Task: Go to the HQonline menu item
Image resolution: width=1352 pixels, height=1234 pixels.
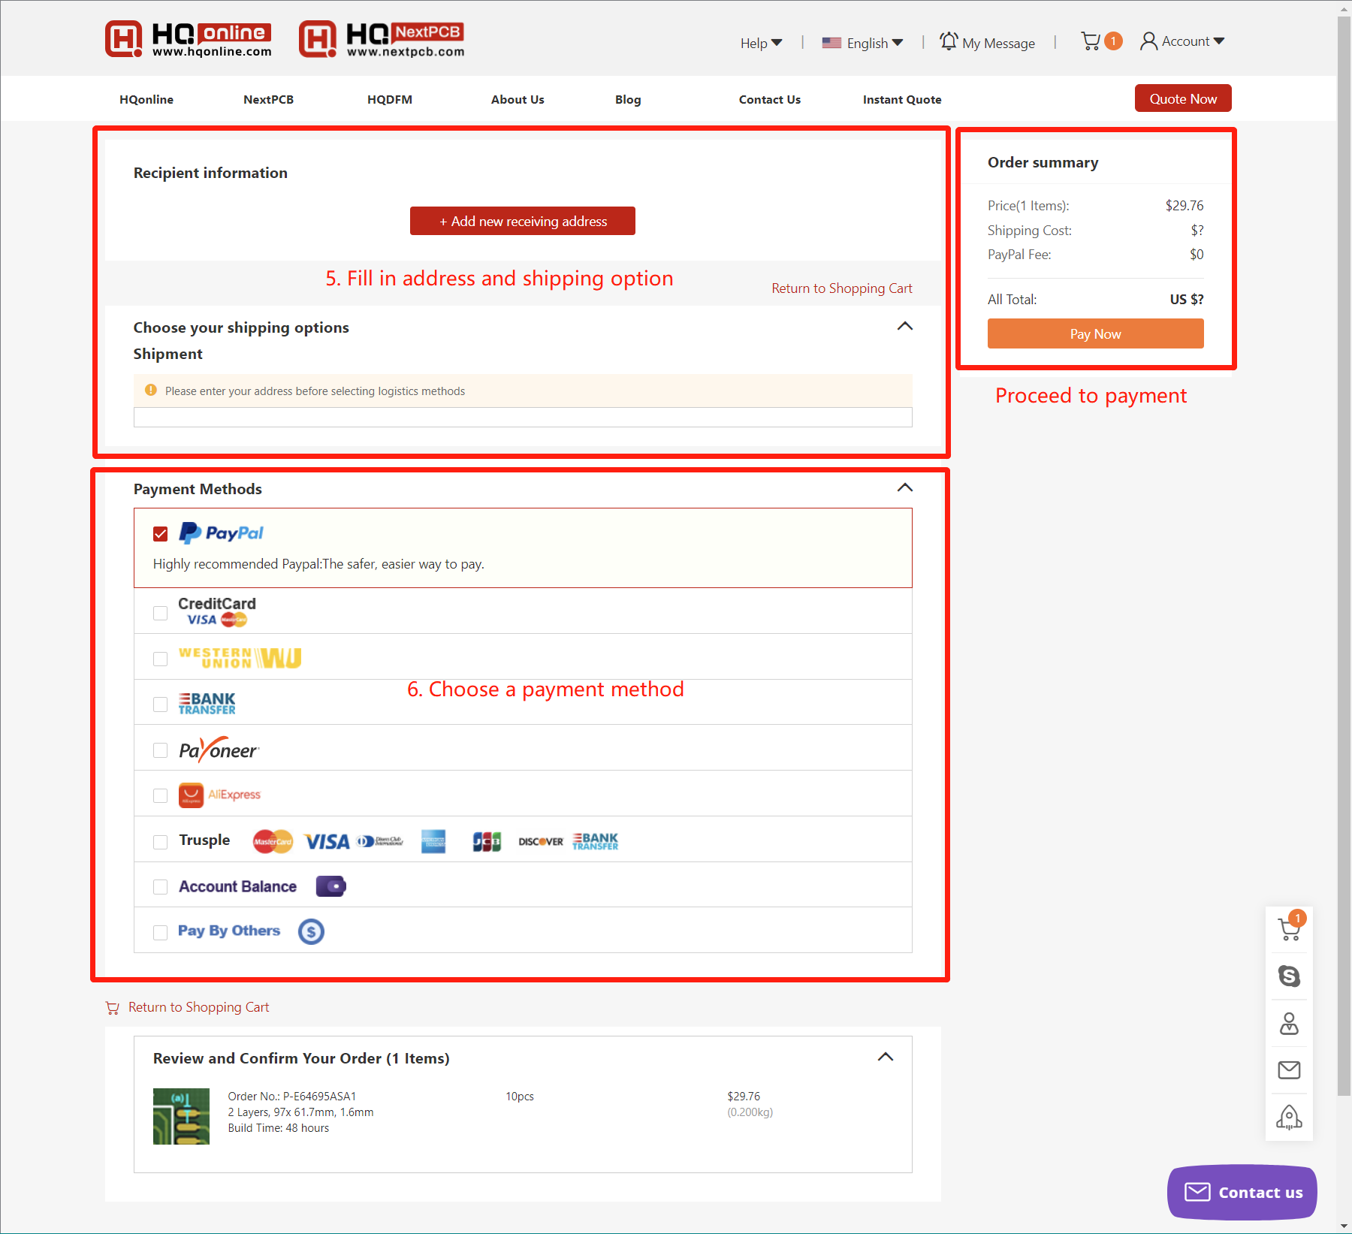Action: [x=146, y=99]
